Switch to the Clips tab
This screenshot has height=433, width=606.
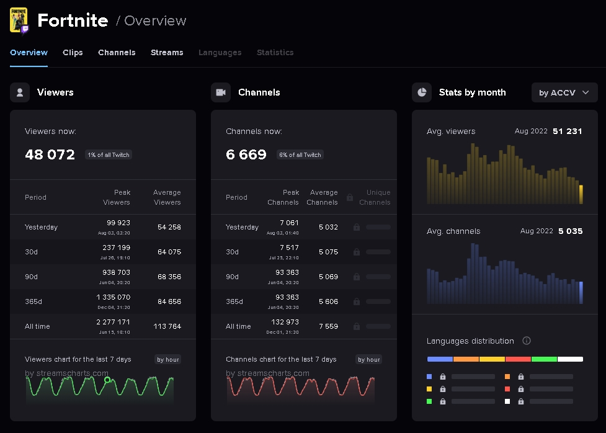73,53
